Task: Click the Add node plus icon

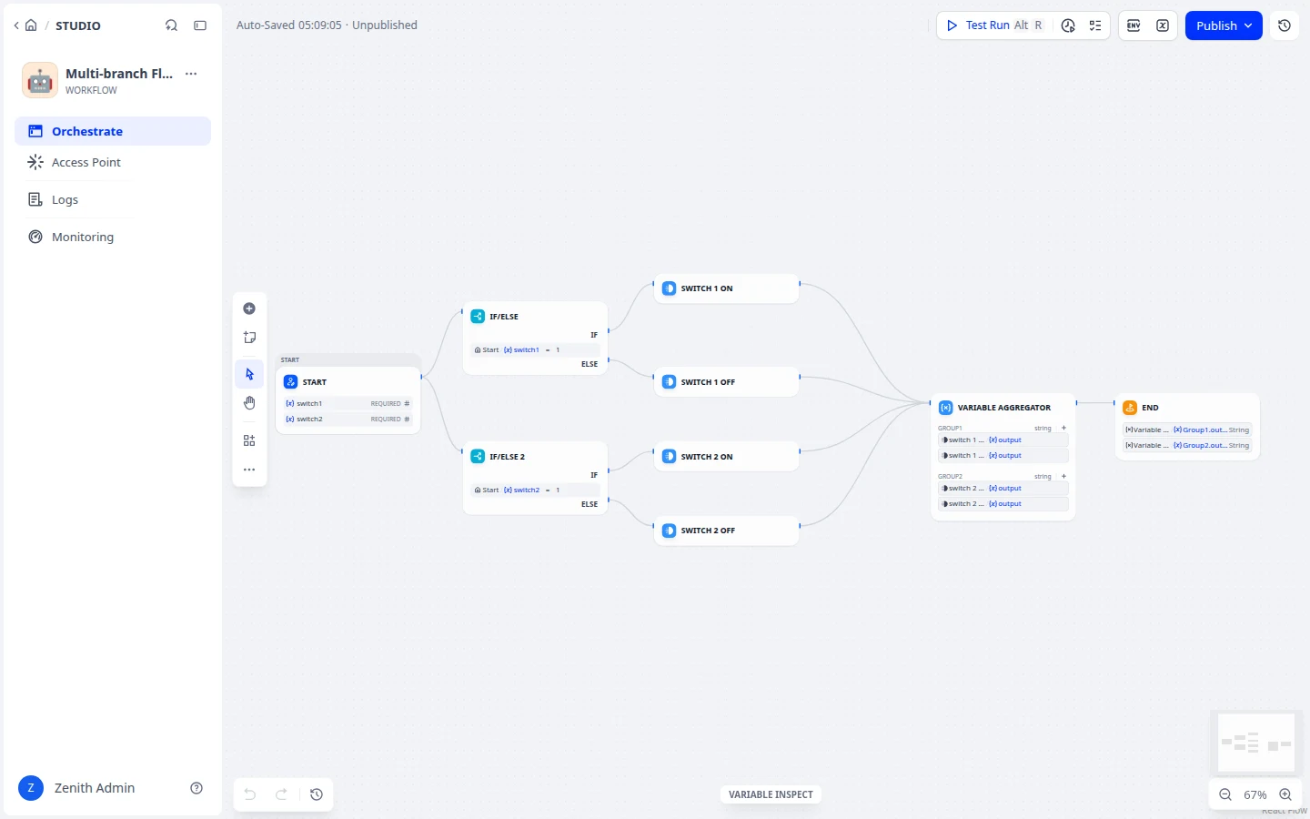Action: point(249,308)
